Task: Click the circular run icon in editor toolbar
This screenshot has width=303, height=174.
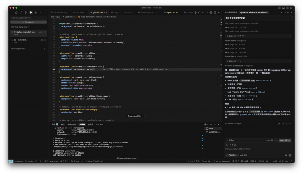Action: tap(211, 12)
